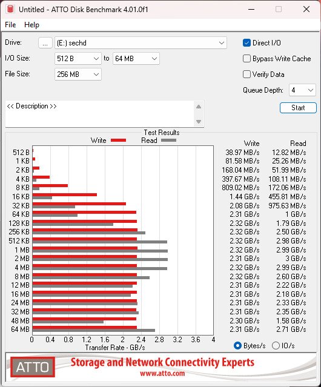Click description scroll up arrow

coord(199,107)
